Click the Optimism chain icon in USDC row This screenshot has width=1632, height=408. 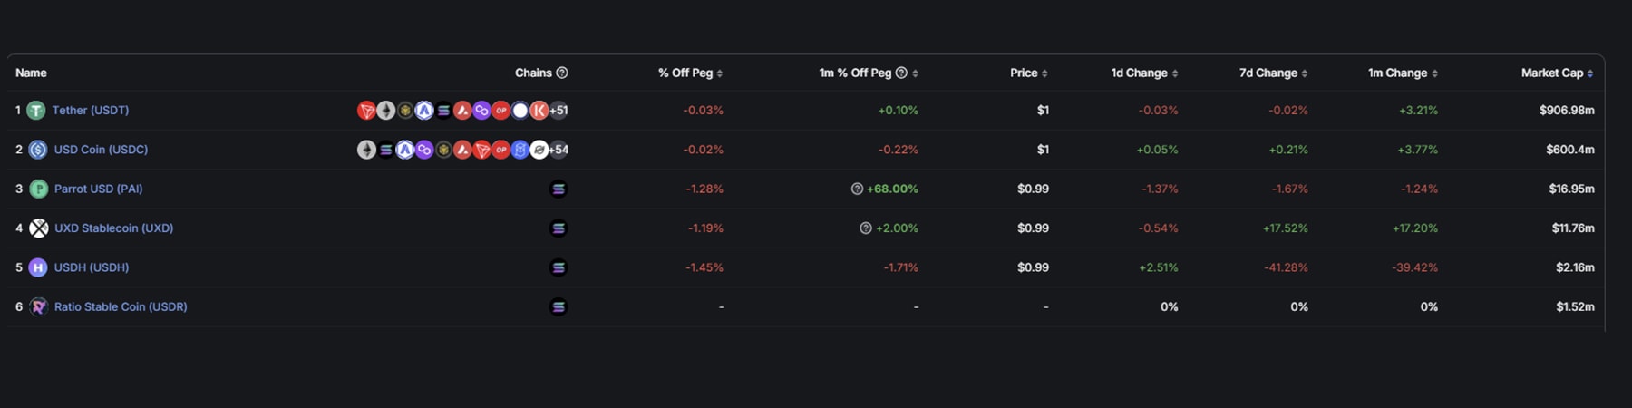coord(500,150)
